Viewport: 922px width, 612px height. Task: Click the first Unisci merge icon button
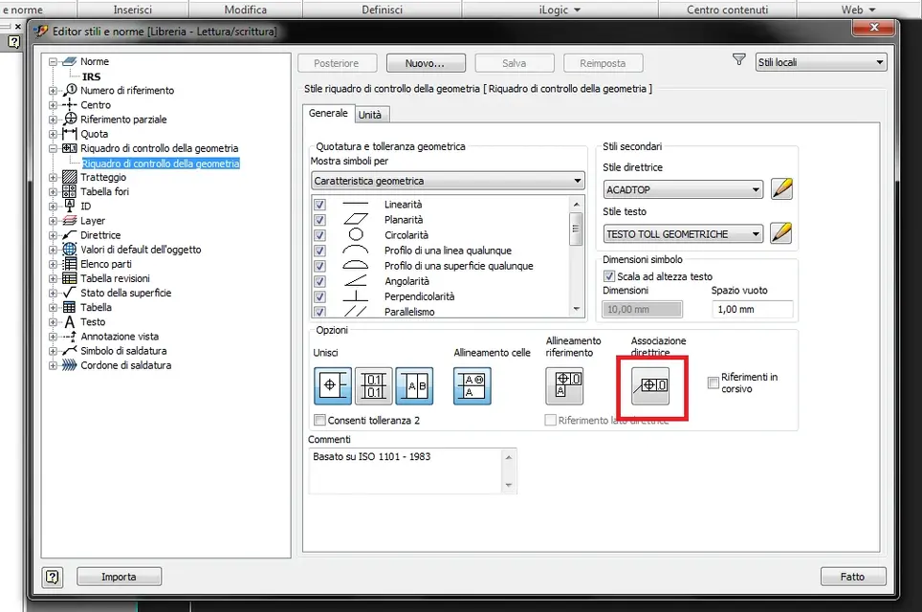(332, 385)
